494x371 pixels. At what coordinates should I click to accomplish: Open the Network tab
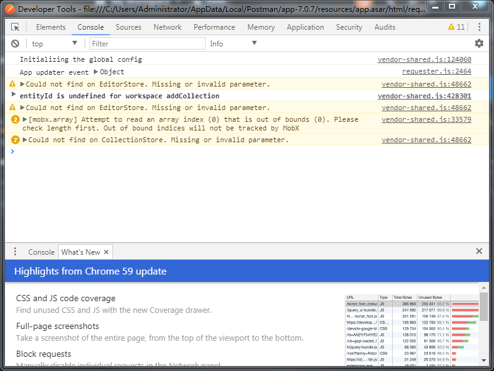(167, 27)
